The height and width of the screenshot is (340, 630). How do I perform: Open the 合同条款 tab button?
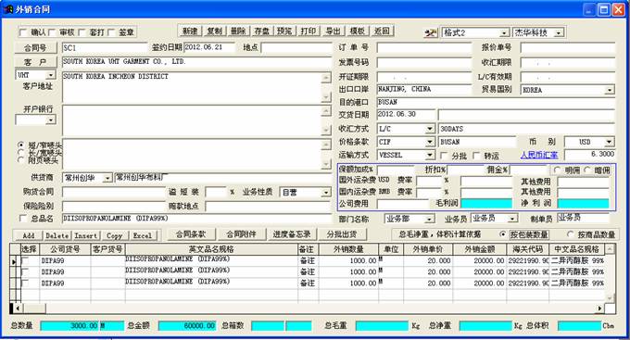pyautogui.click(x=191, y=234)
